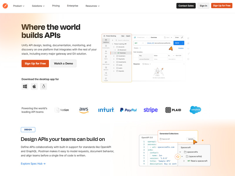This screenshot has width=235, height=176.
Task: Download the Windows desktop app
Action: 25,86
